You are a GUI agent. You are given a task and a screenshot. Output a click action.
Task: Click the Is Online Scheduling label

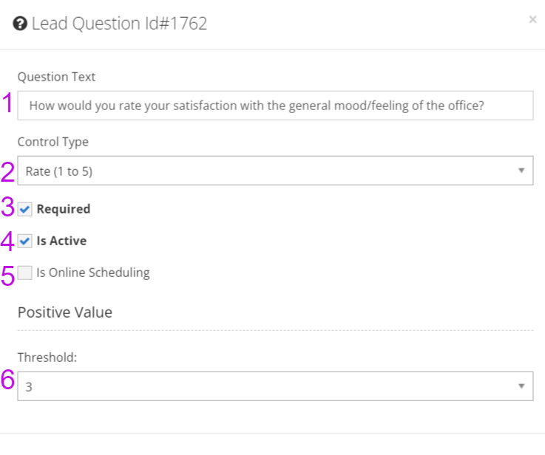click(93, 273)
